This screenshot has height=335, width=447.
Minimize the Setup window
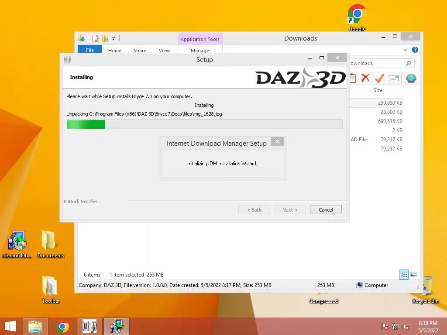tap(310, 58)
